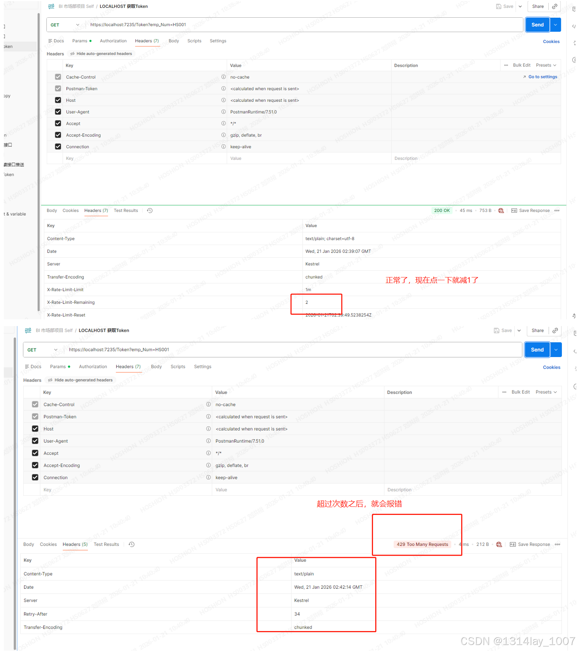Open Scripts tab in upper request
577x651 pixels.
[x=194, y=41]
